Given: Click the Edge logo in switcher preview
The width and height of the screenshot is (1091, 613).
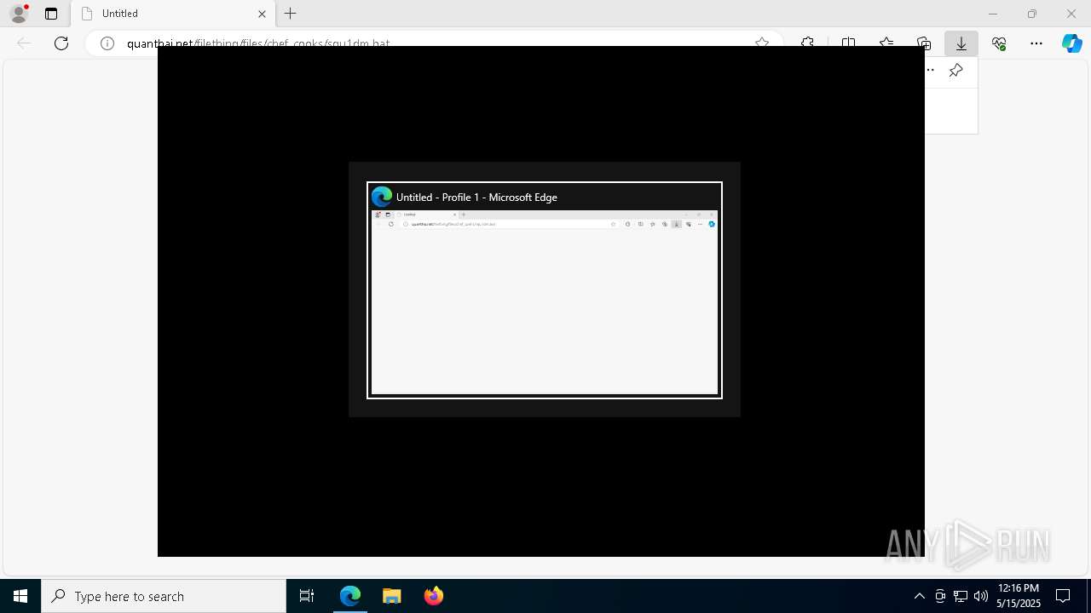Looking at the screenshot, I should [x=382, y=197].
